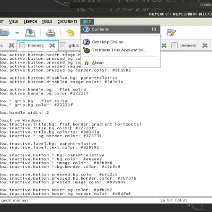Click the hover.bg.color #afb1b2 line

tap(56, 190)
